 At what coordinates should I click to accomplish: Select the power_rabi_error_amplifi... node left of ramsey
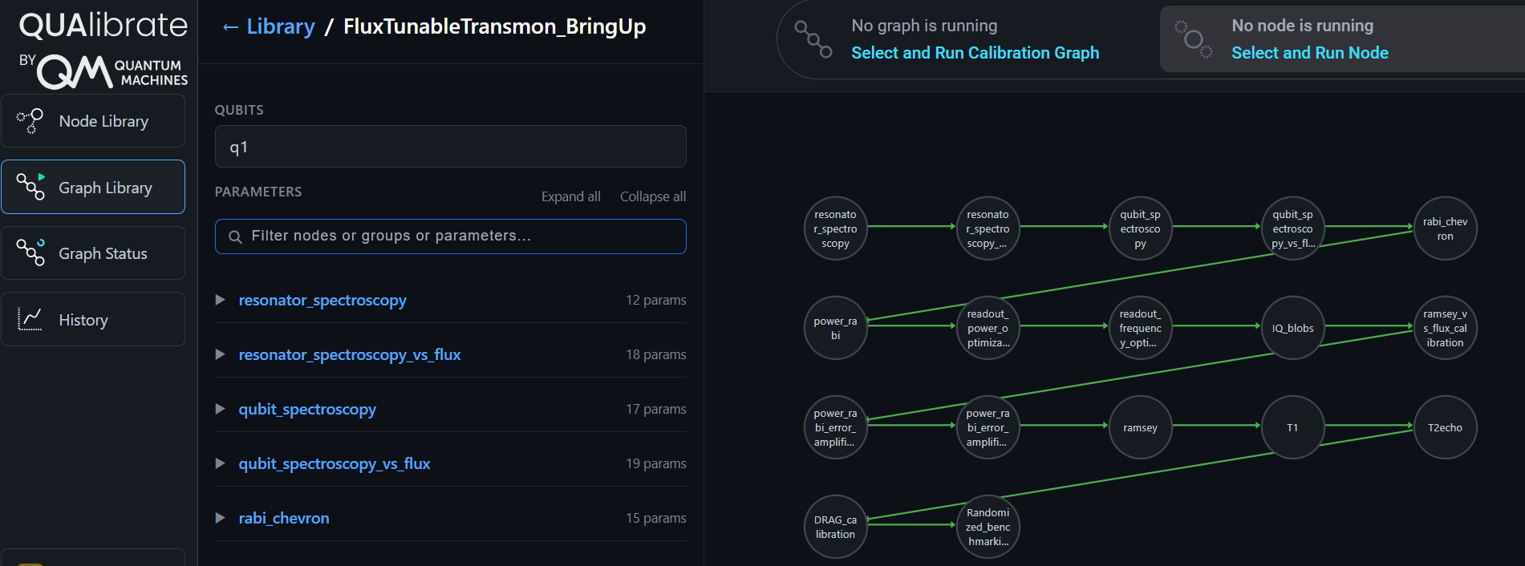(988, 427)
